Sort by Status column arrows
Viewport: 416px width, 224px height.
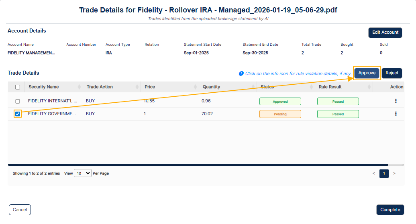(311, 87)
